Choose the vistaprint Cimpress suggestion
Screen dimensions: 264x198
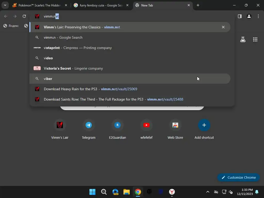pos(130,48)
